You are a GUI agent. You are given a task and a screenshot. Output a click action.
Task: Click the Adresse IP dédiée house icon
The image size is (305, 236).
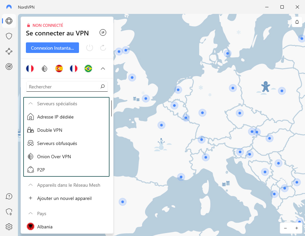click(30, 117)
